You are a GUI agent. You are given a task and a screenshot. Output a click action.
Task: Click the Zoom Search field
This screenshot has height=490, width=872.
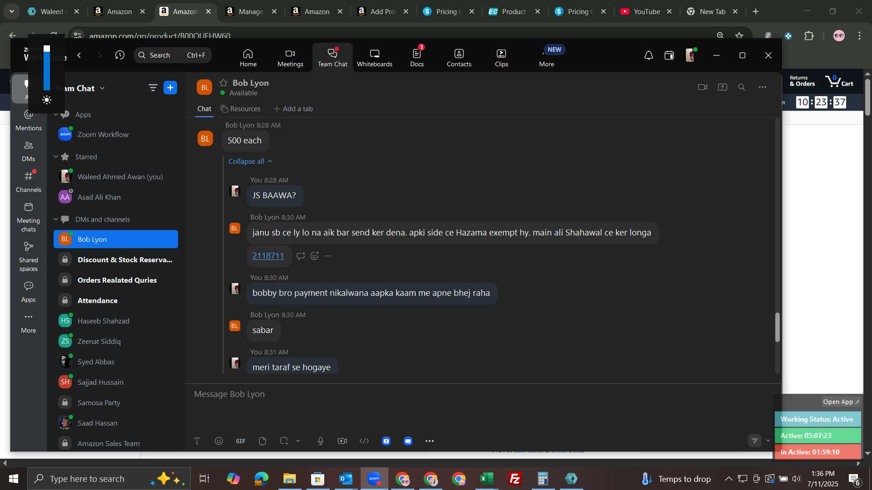(x=173, y=55)
